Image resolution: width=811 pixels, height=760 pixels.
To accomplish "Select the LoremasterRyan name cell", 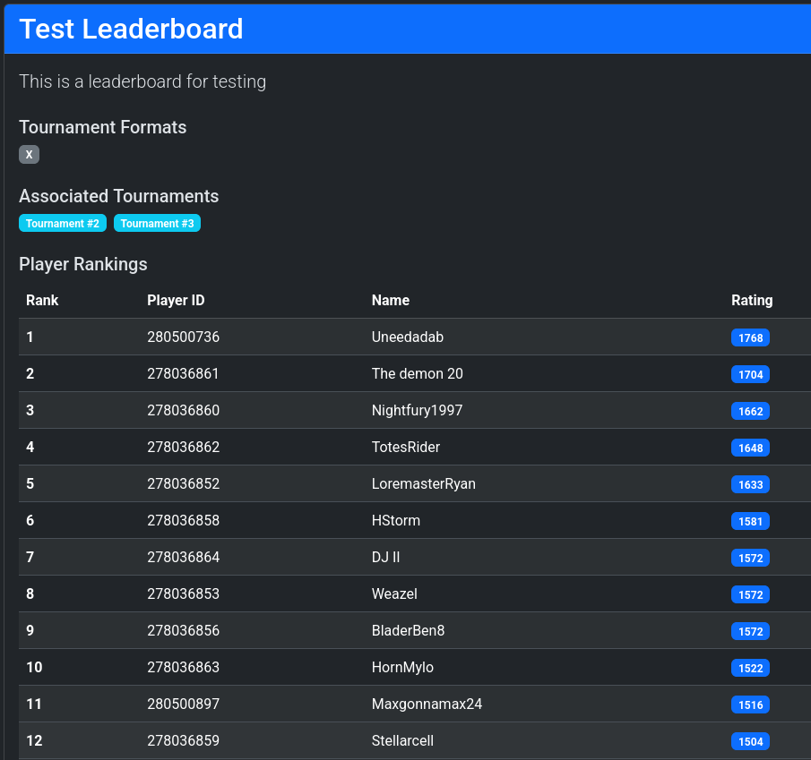I will [x=424, y=483].
